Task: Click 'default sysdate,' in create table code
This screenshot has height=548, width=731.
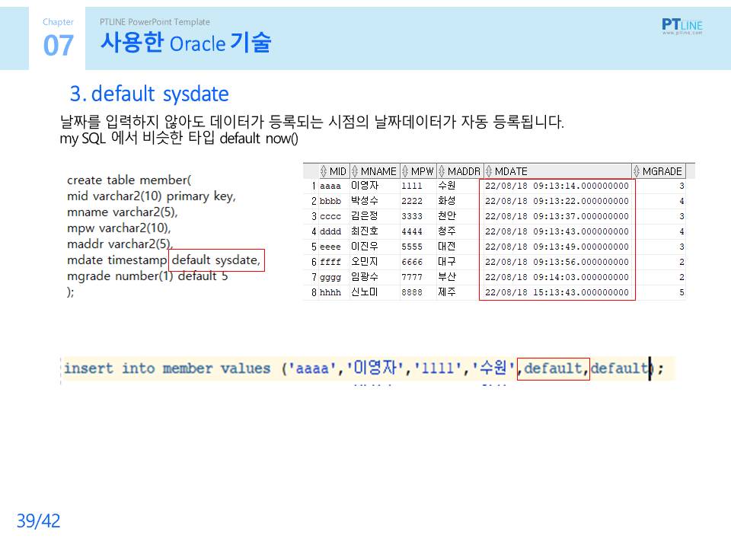Action: pyautogui.click(x=215, y=260)
